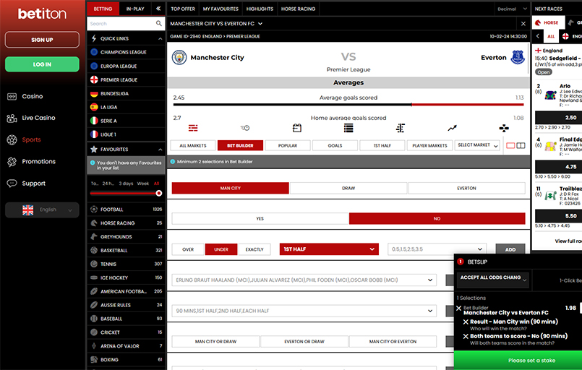Open the FOOTBALL sport category
582x370 pixels.
[x=127, y=210]
